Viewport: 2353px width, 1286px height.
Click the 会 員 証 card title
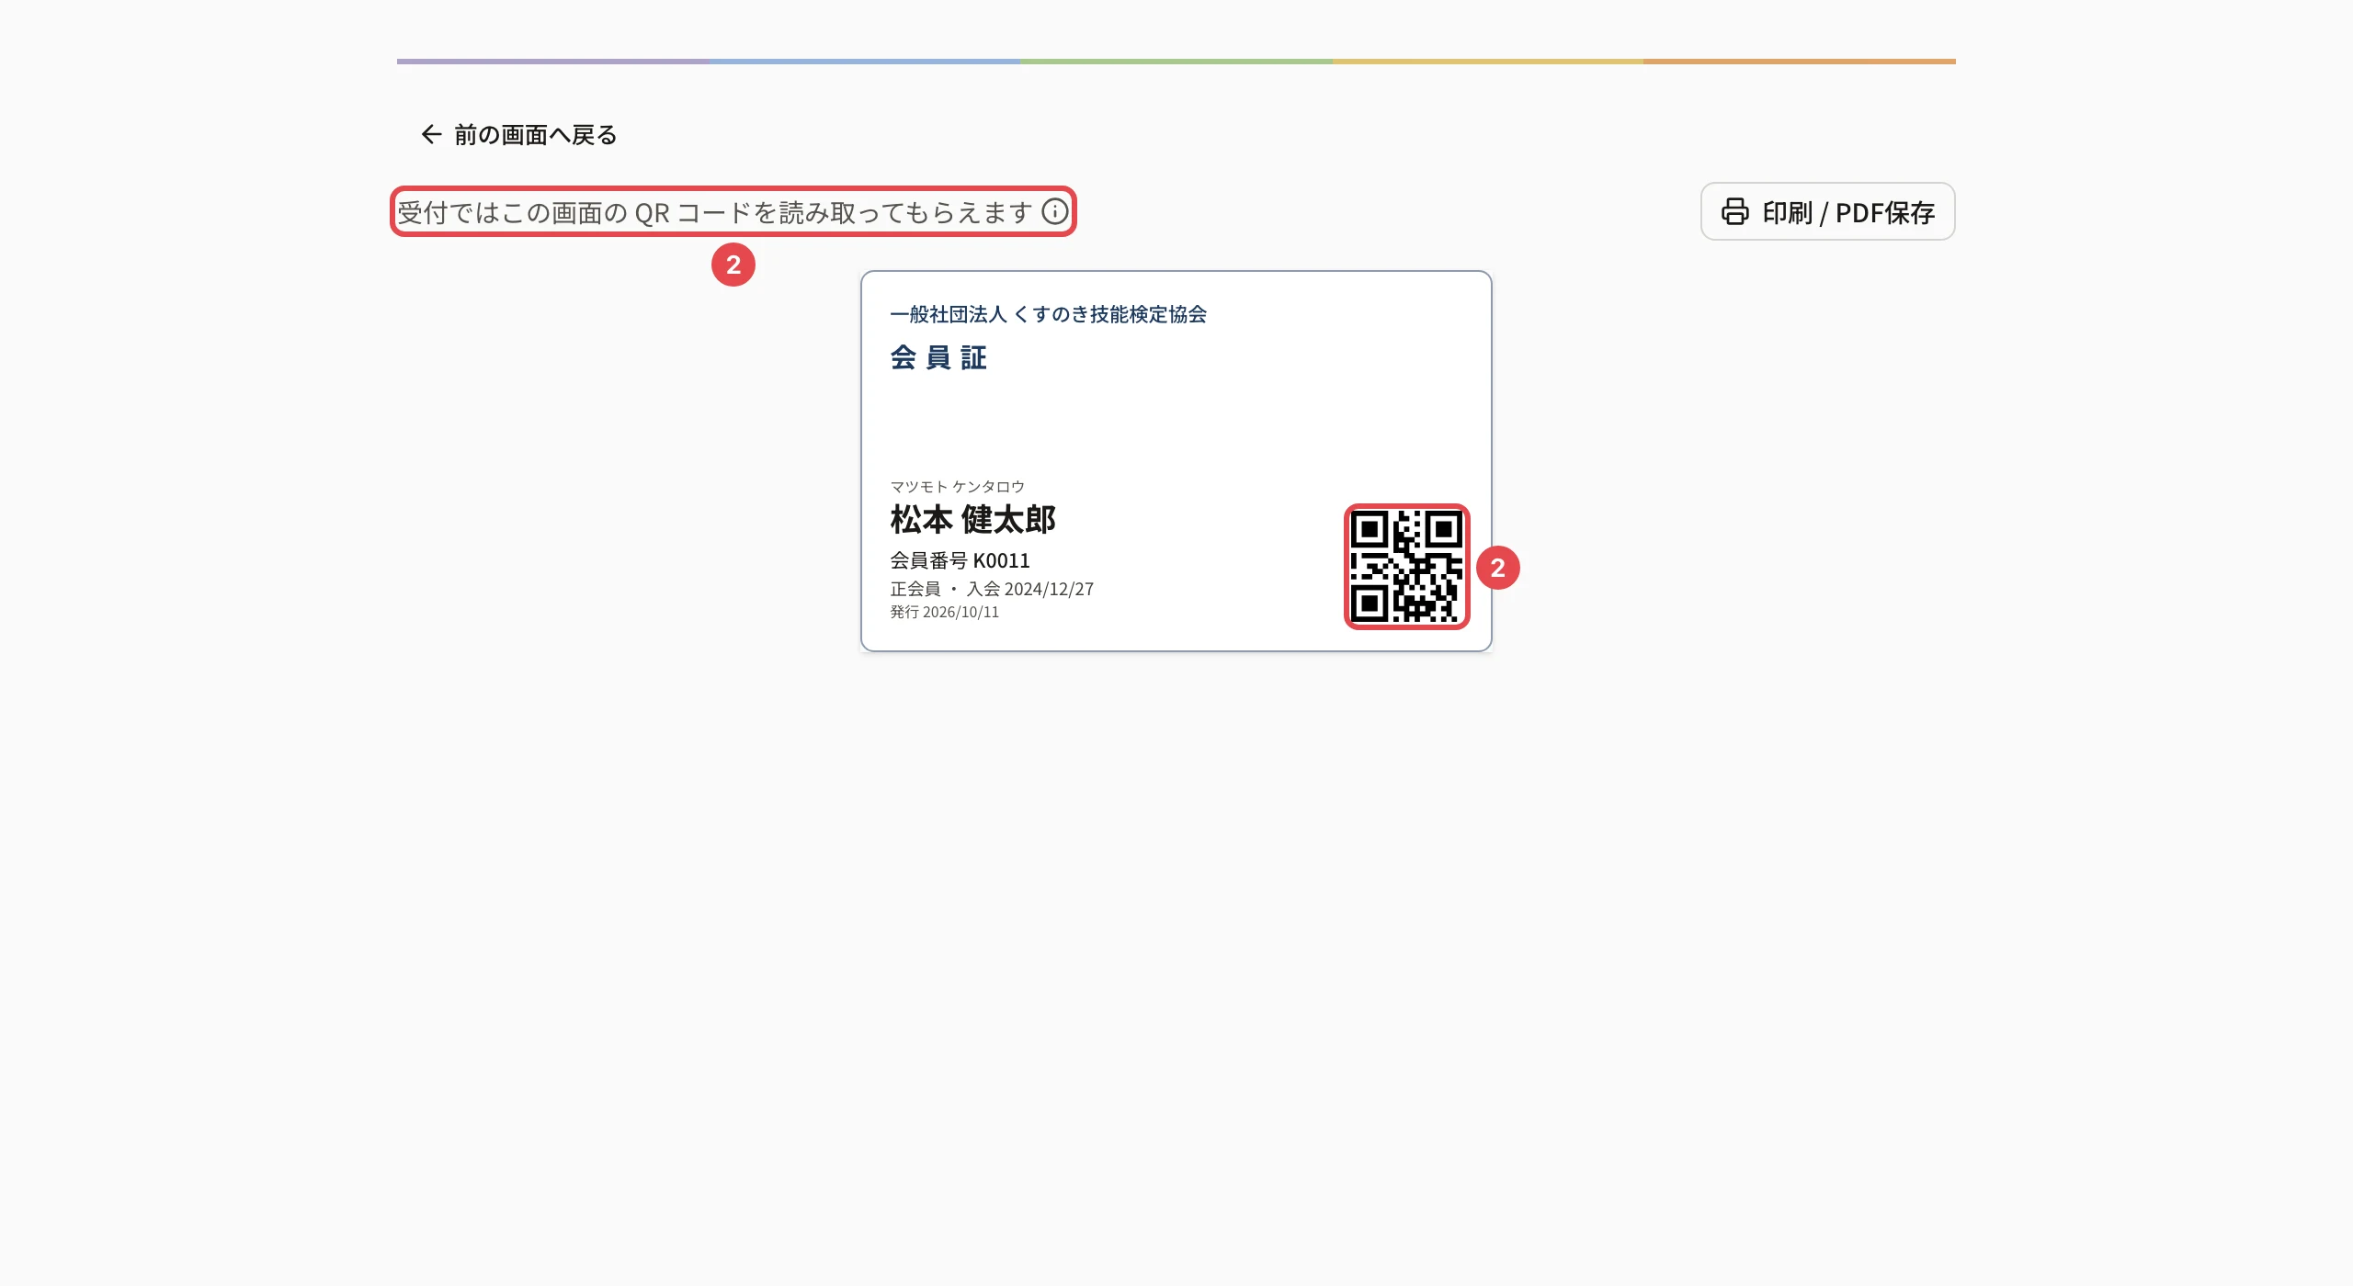(938, 357)
